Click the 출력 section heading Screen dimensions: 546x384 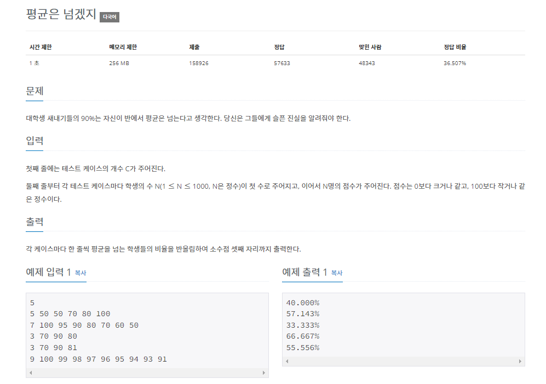pyautogui.click(x=35, y=222)
